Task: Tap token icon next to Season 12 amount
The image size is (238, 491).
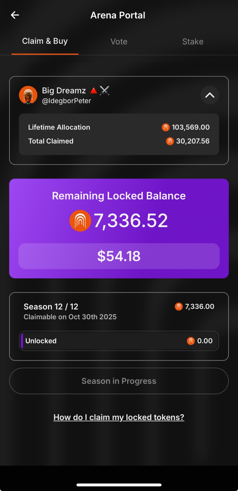Action: (179, 306)
